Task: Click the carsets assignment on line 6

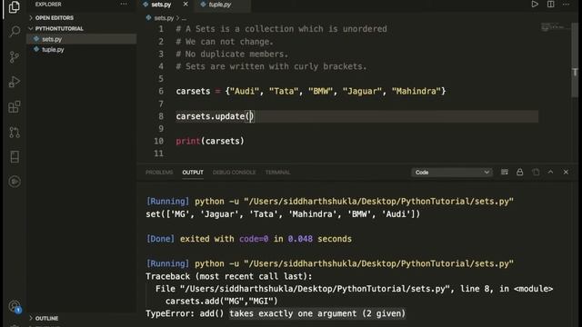Action: [x=311, y=91]
